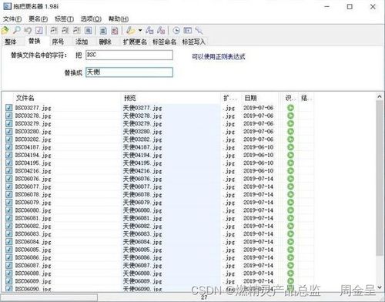Click the framed square icon before the list icons
385x302 pixels.
click(89, 31)
